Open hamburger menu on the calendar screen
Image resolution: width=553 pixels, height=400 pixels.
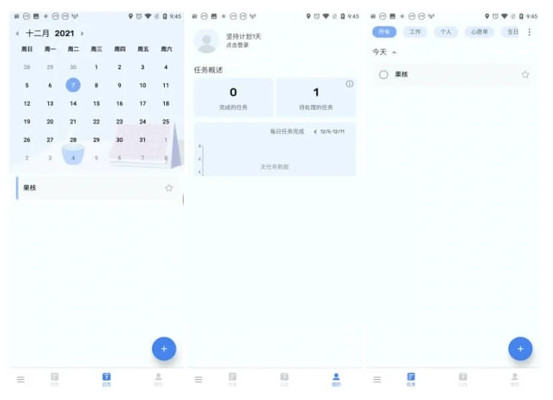tap(20, 379)
